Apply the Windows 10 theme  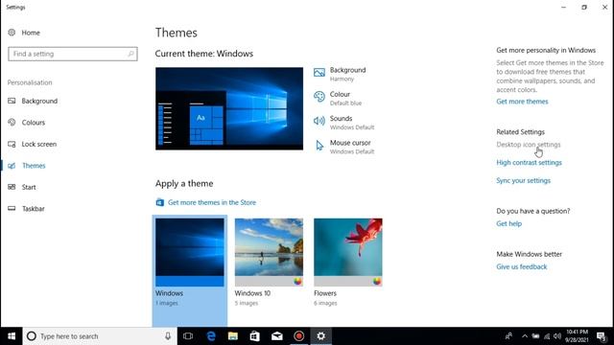click(x=269, y=263)
